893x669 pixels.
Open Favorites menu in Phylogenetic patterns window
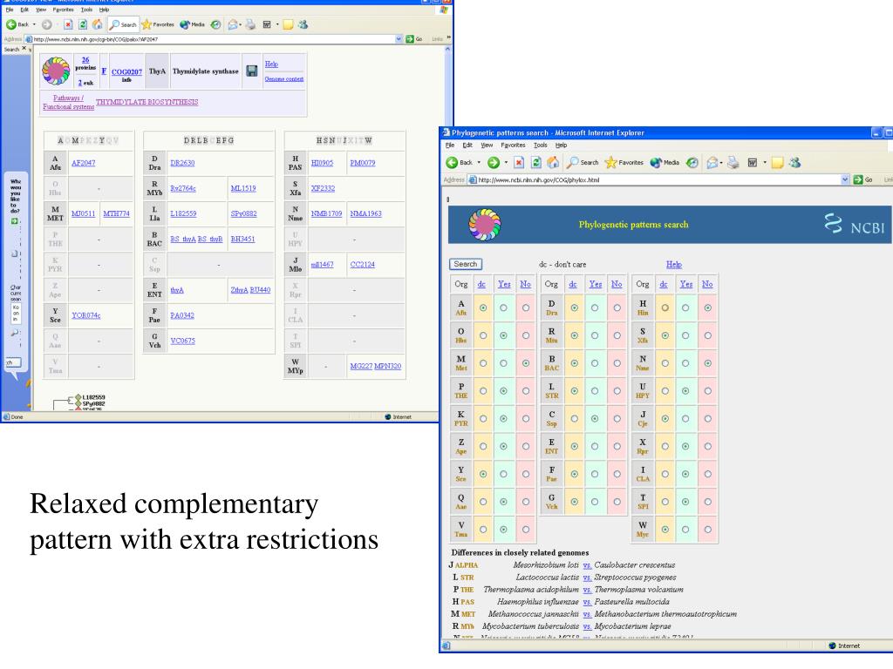click(513, 145)
